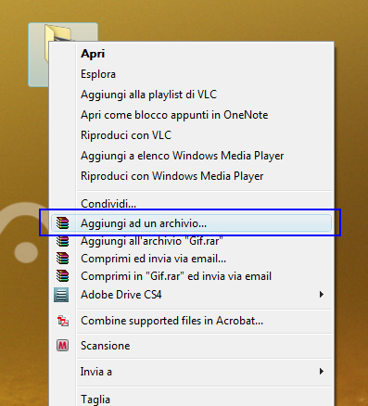Select Taglia from the menu

(x=95, y=400)
